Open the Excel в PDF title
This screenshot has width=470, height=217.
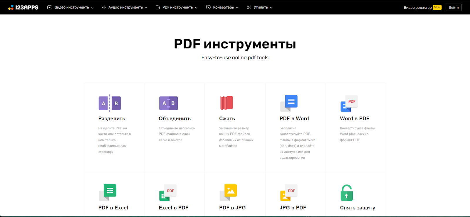click(x=174, y=208)
